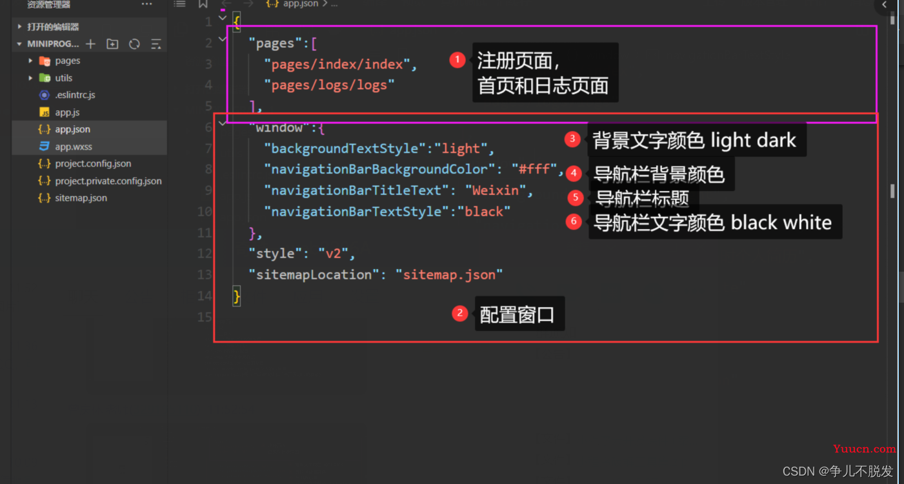Screen dimensions: 904x484
Task: Click the app.json breadcrumb
Action: point(301,4)
